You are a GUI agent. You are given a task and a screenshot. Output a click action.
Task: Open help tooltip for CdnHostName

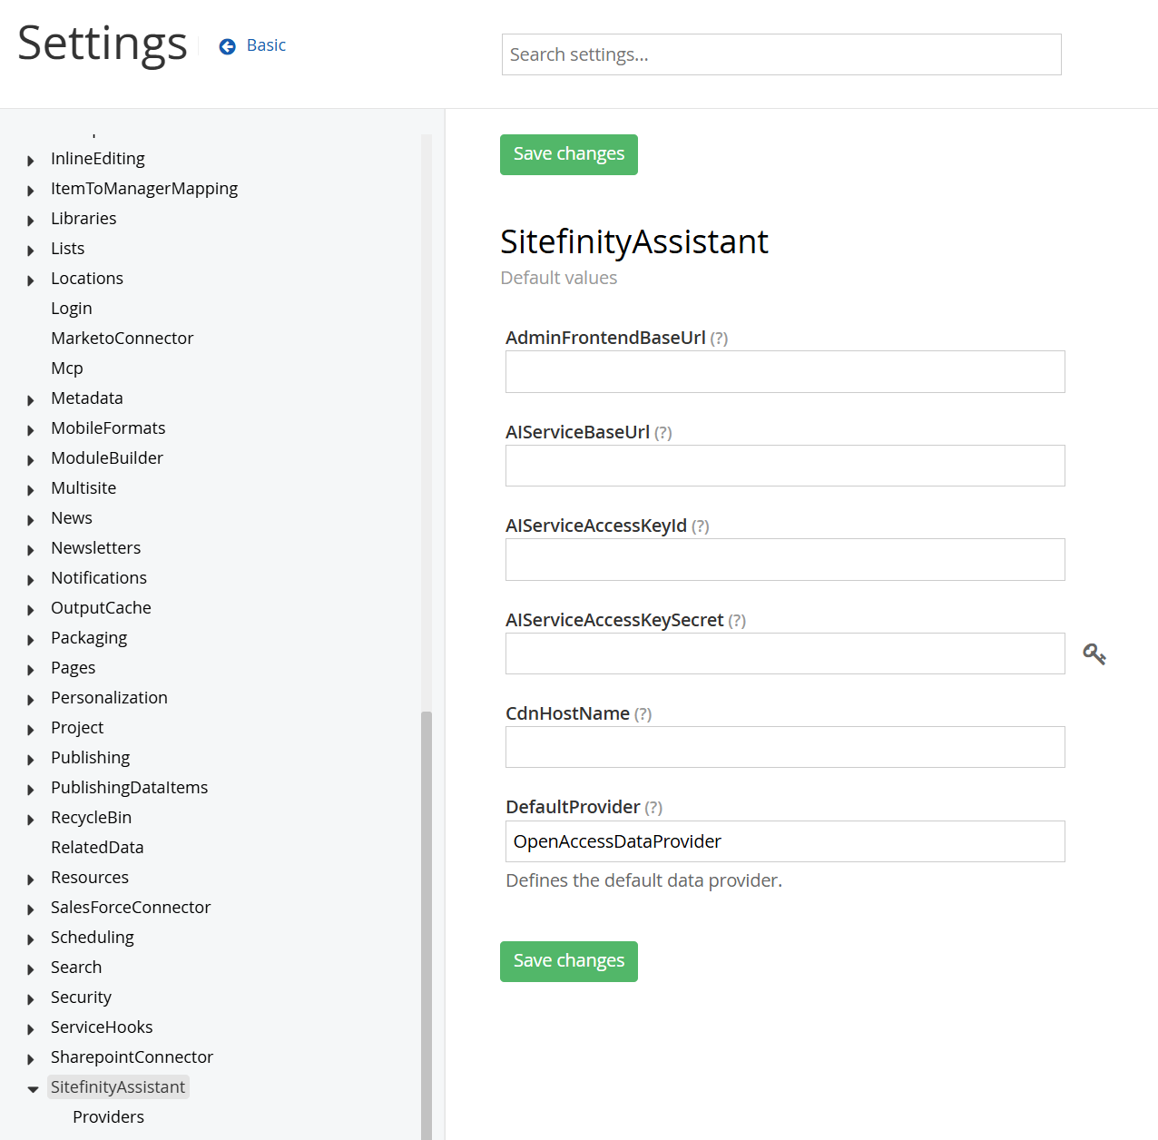tap(643, 714)
